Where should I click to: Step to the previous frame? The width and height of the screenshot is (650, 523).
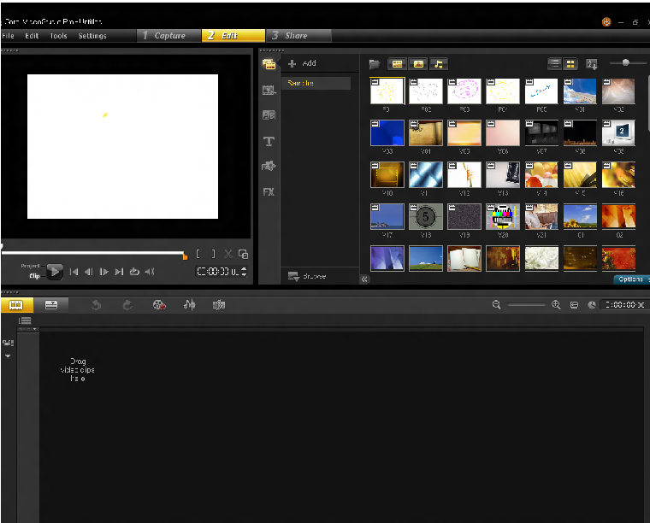88,272
